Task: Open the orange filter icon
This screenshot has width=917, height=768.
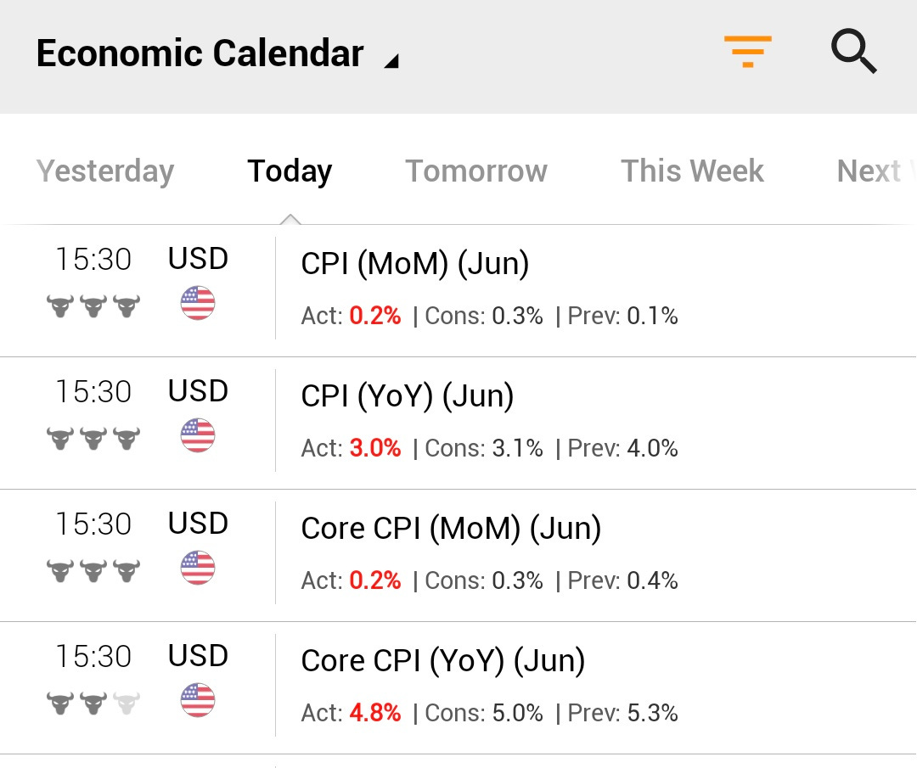Action: [747, 52]
